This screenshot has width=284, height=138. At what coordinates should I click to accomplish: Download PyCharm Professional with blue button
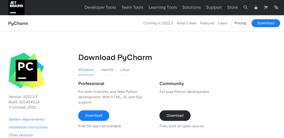94,116
